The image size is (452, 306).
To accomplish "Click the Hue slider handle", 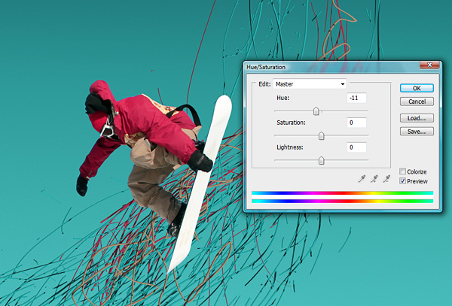I will coord(316,111).
